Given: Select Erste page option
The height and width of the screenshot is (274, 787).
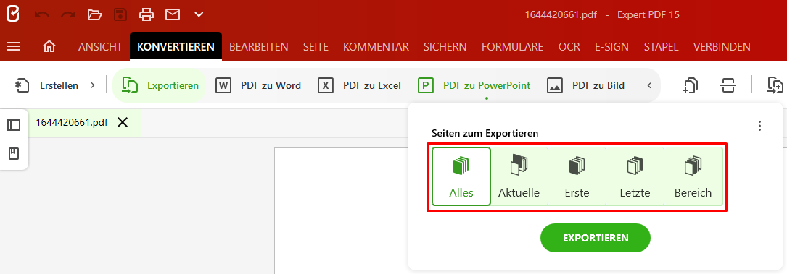Looking at the screenshot, I should 577,176.
